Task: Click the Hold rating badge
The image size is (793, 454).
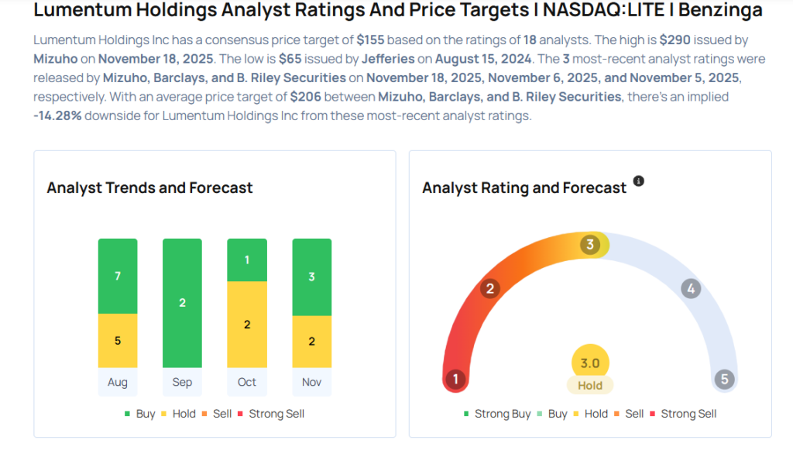Action: coord(590,385)
